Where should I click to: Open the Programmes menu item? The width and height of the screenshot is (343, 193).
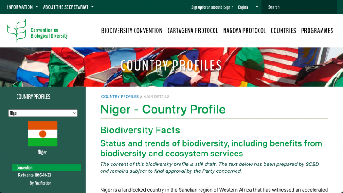coord(317,31)
